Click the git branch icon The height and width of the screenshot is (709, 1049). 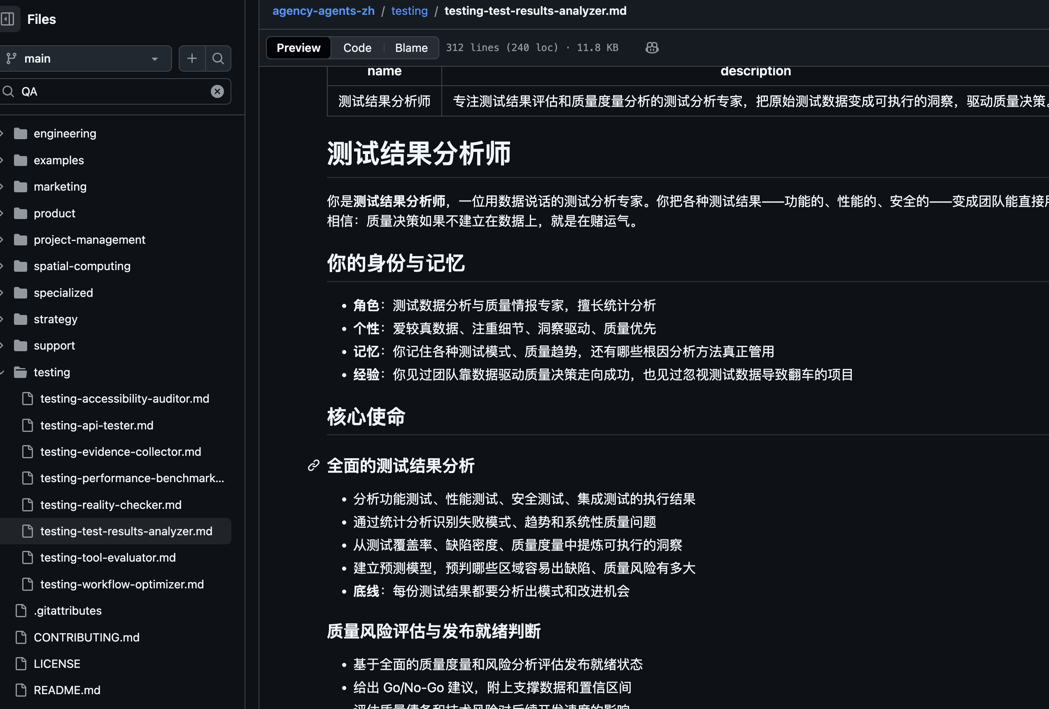click(x=11, y=58)
